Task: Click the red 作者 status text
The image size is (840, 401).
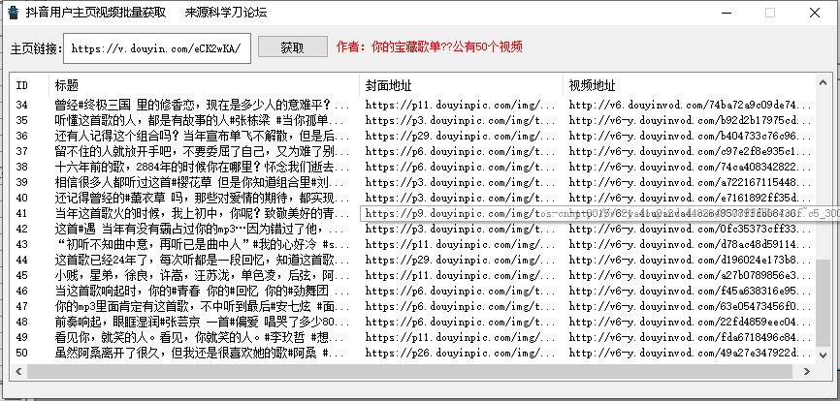Action: (429, 47)
